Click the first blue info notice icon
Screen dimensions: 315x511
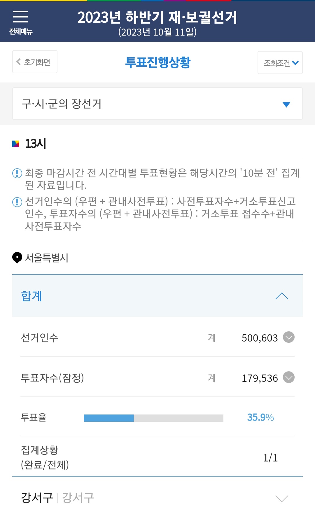[17, 173]
